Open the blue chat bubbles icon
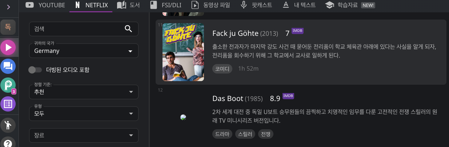 point(8,66)
